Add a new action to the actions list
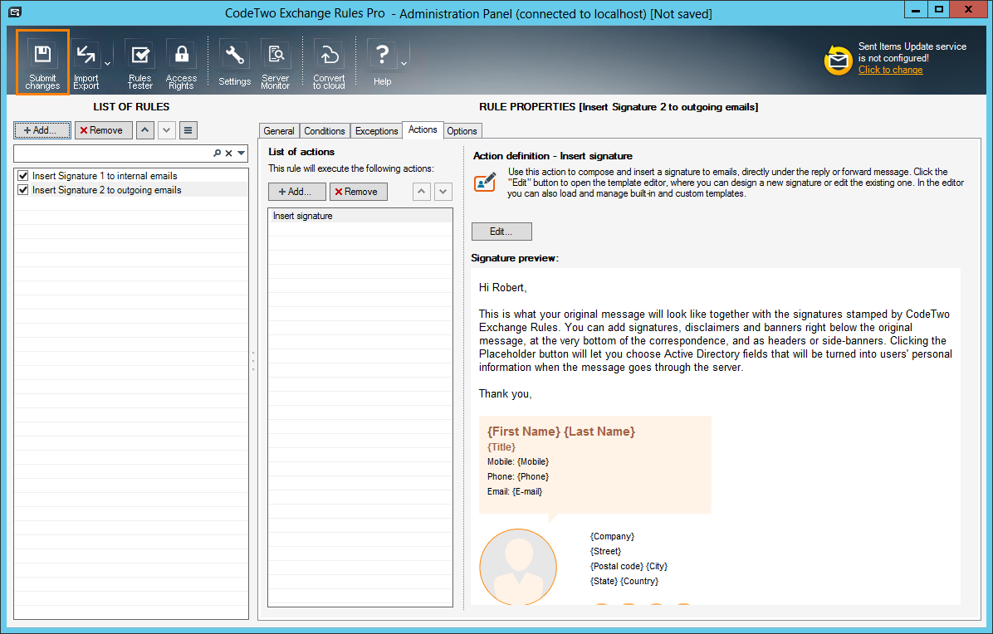The image size is (993, 634). point(297,192)
